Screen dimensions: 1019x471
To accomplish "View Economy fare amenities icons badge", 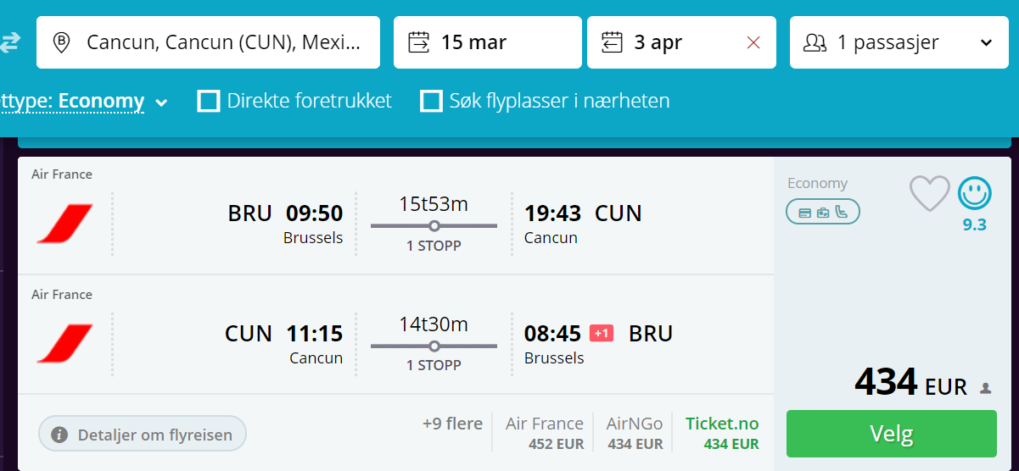I will pos(823,212).
